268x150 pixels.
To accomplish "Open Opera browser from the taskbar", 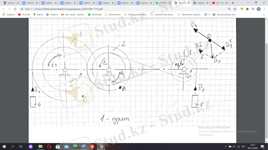I will [49, 146].
